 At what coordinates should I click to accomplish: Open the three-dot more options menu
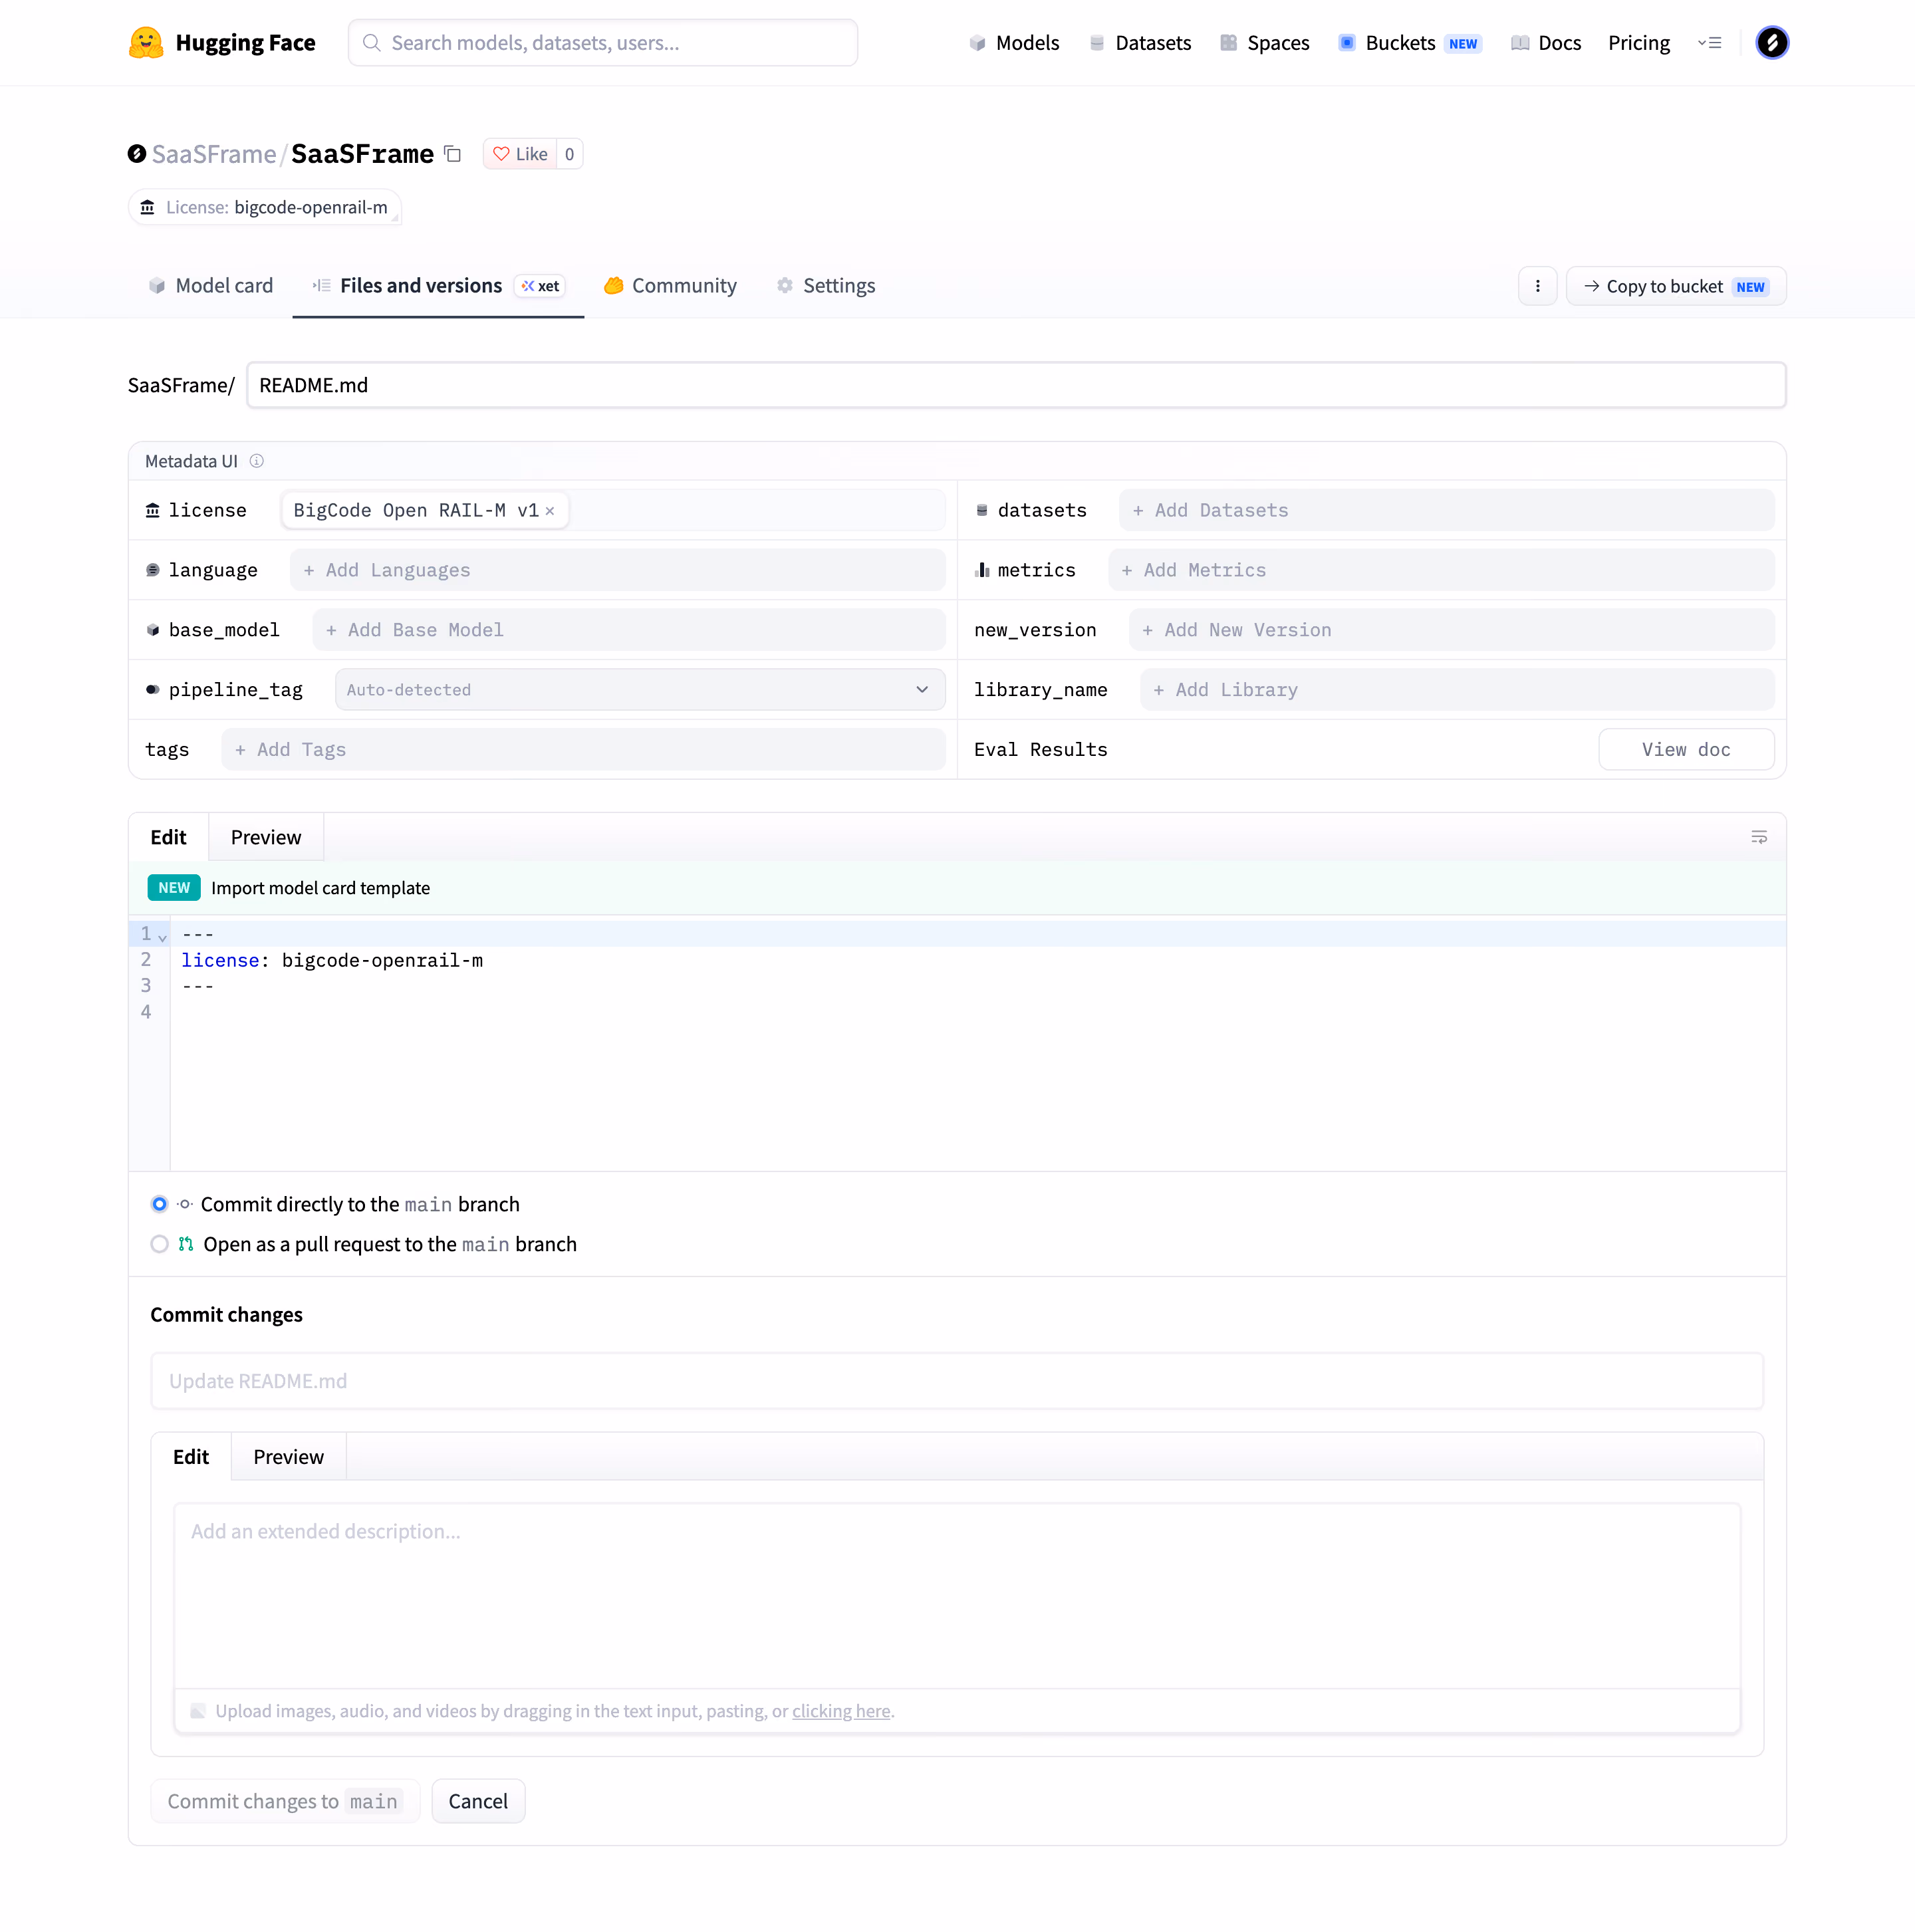[x=1537, y=286]
